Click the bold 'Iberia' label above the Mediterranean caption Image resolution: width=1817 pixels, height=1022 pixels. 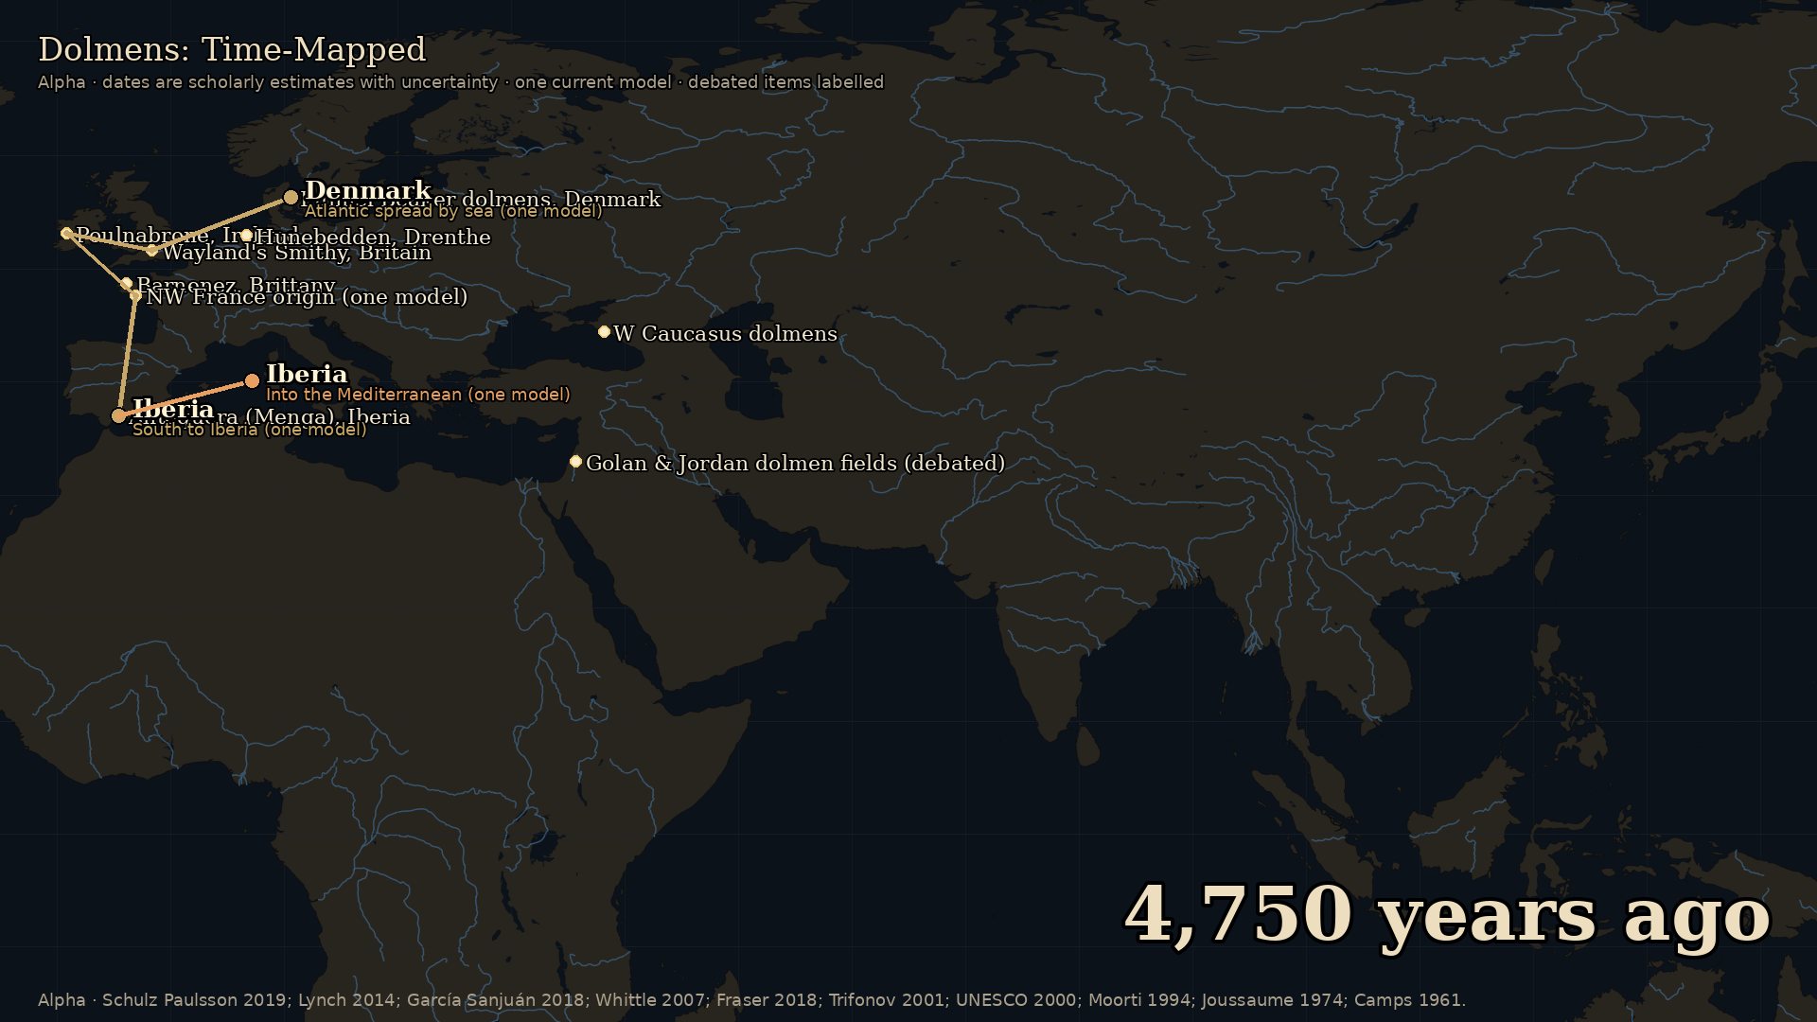307,374
